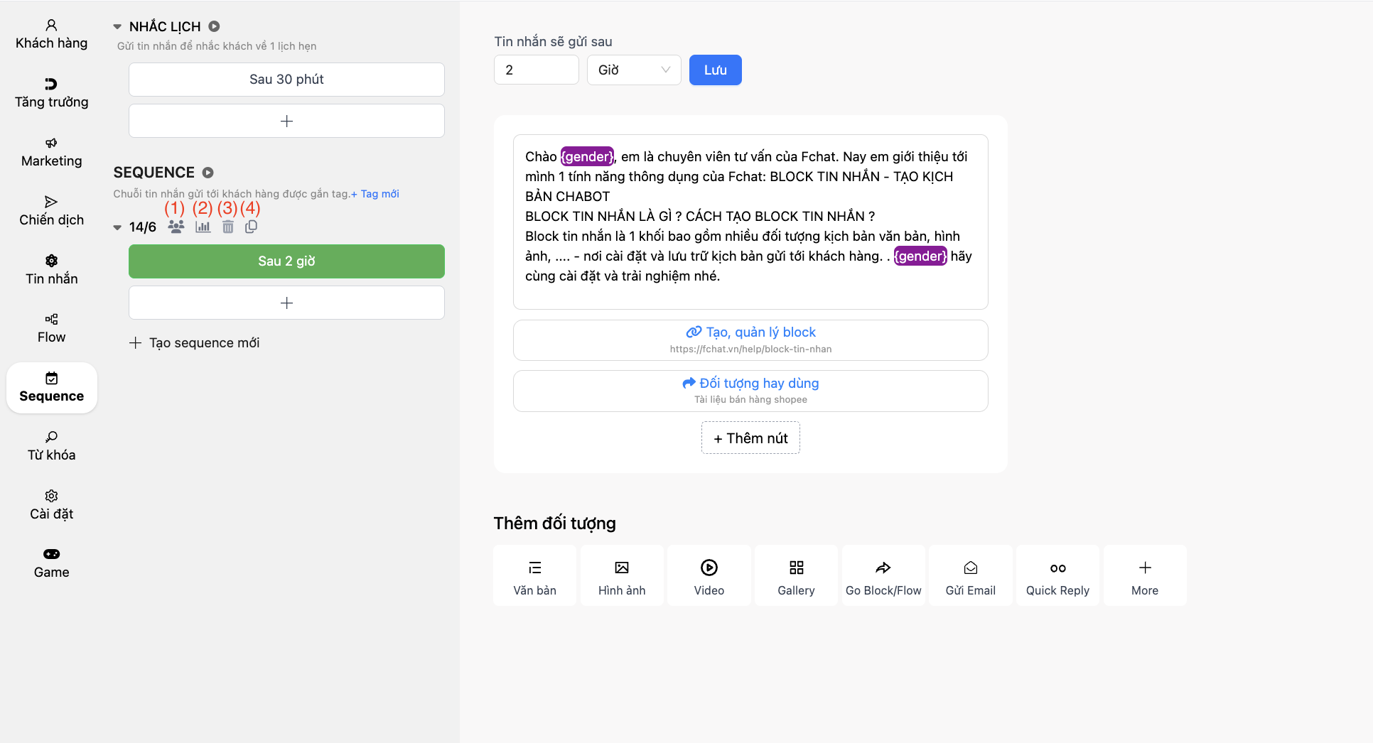This screenshot has height=743, width=1373.
Task: Open Flow in the sidebar
Action: [51, 328]
